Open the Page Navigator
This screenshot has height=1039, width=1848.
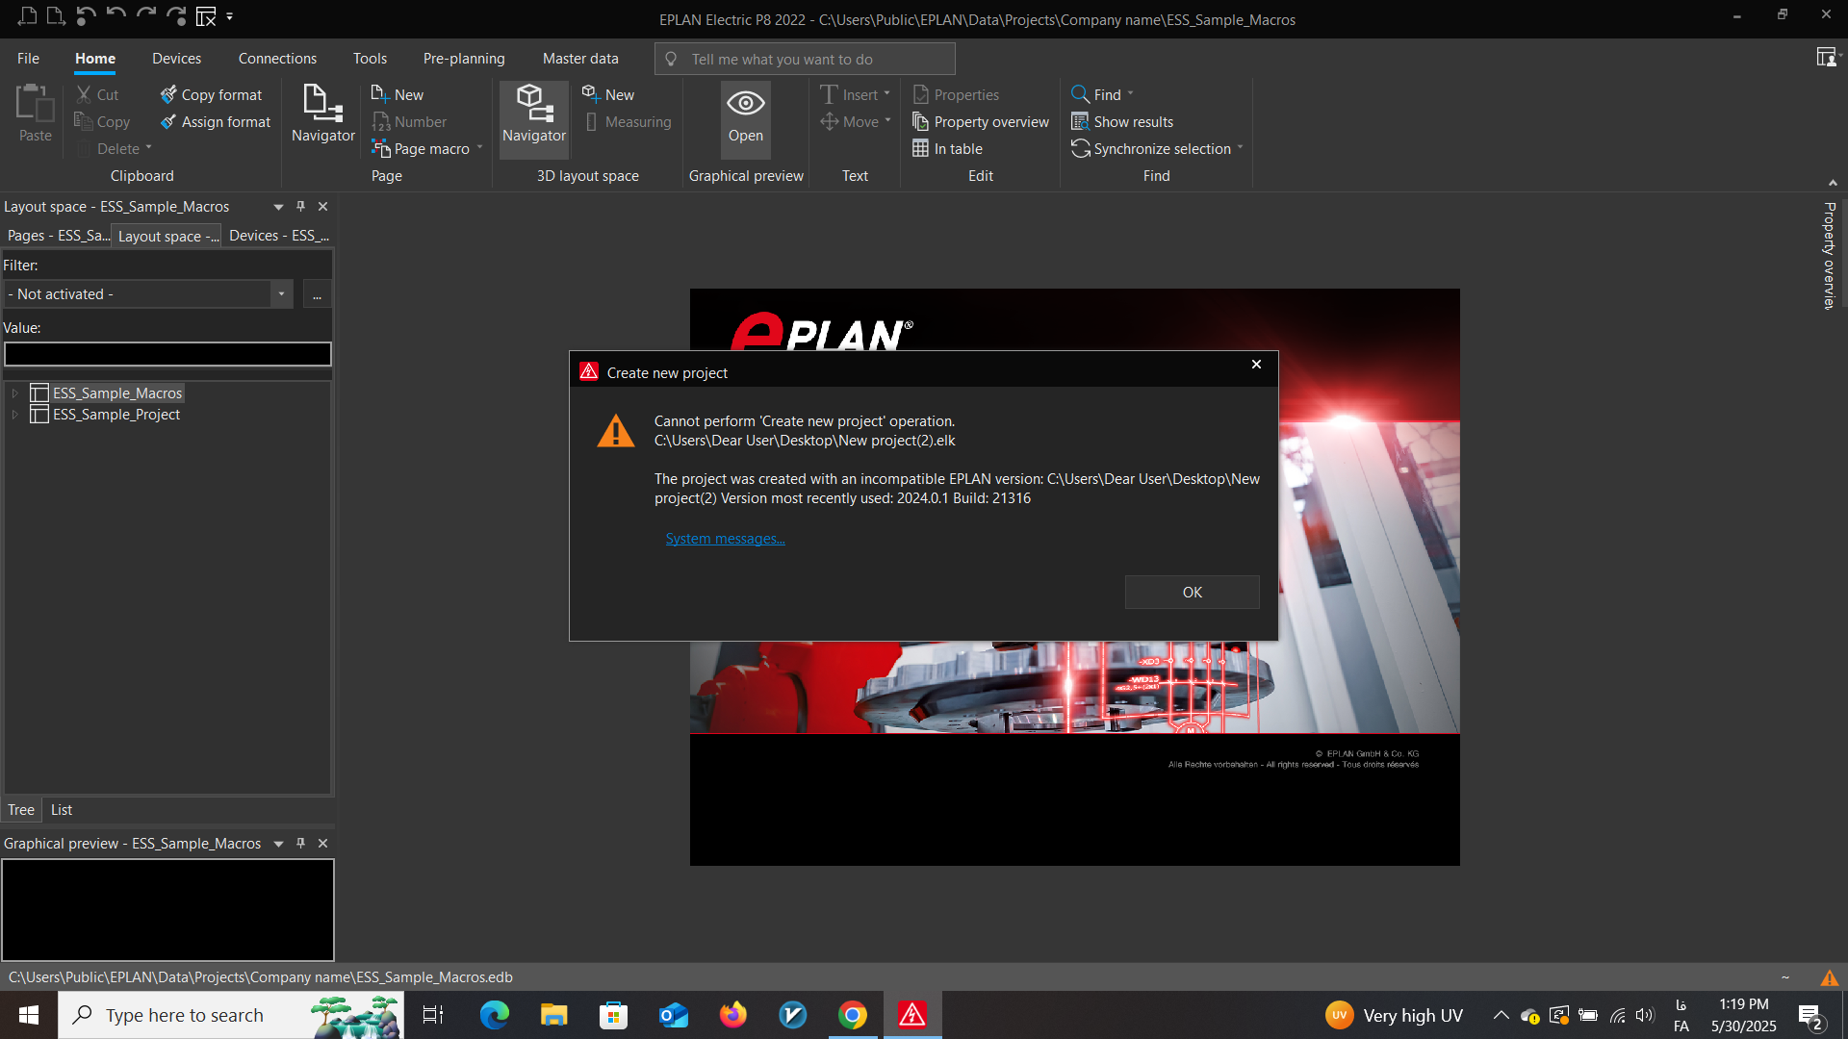(323, 114)
